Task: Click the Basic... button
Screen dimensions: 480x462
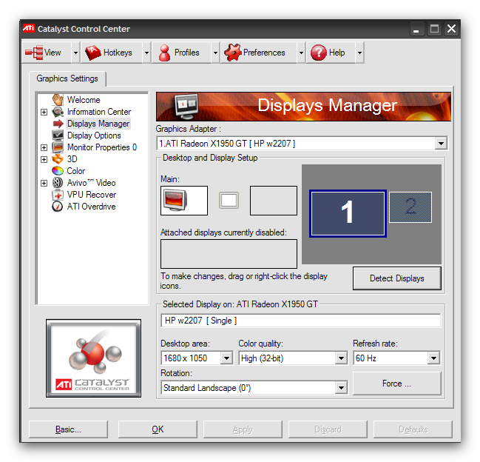Action: 68,429
